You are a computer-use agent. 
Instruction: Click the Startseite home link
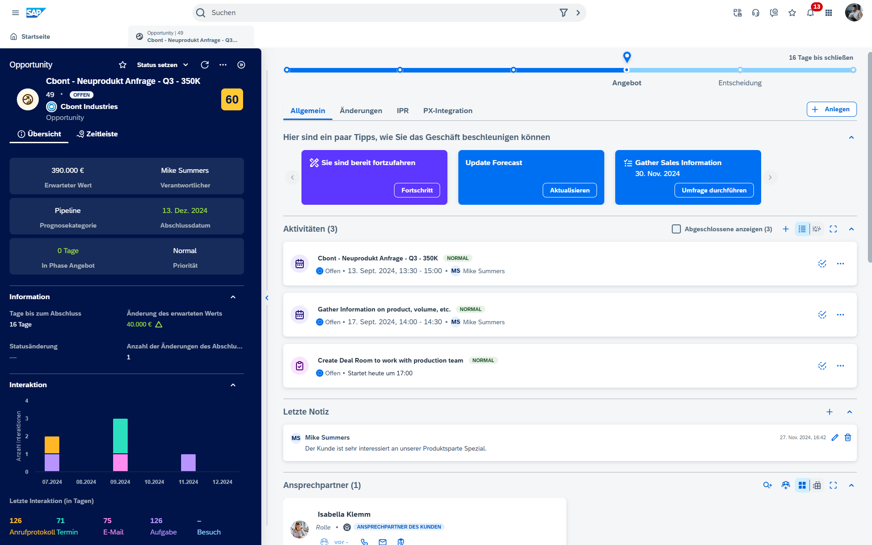30,36
